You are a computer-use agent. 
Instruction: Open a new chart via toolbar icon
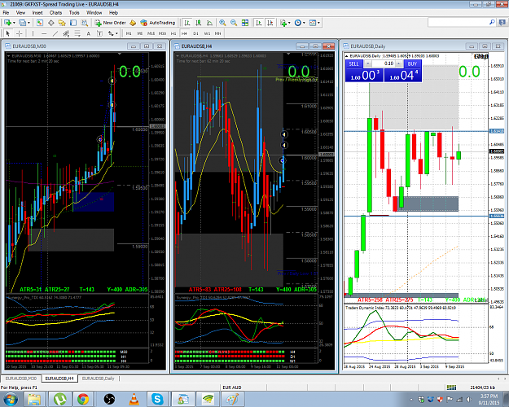tap(7, 23)
